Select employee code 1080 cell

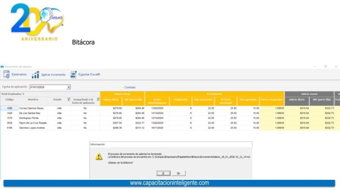(x=10, y=108)
